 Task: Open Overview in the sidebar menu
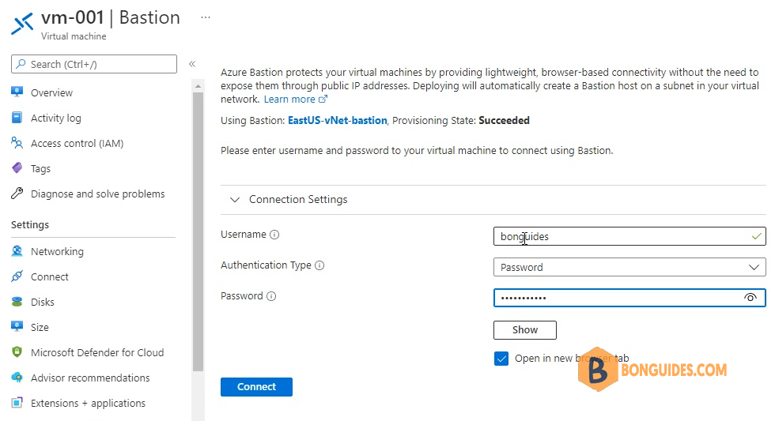[51, 92]
